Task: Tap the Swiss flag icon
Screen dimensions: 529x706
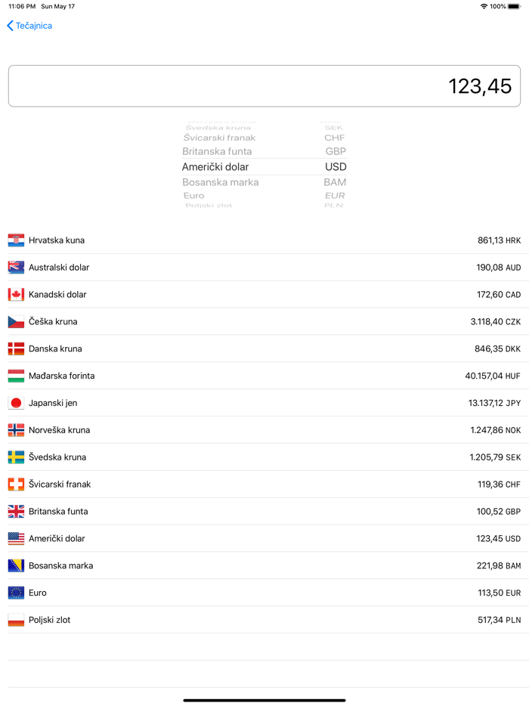Action: 16,485
